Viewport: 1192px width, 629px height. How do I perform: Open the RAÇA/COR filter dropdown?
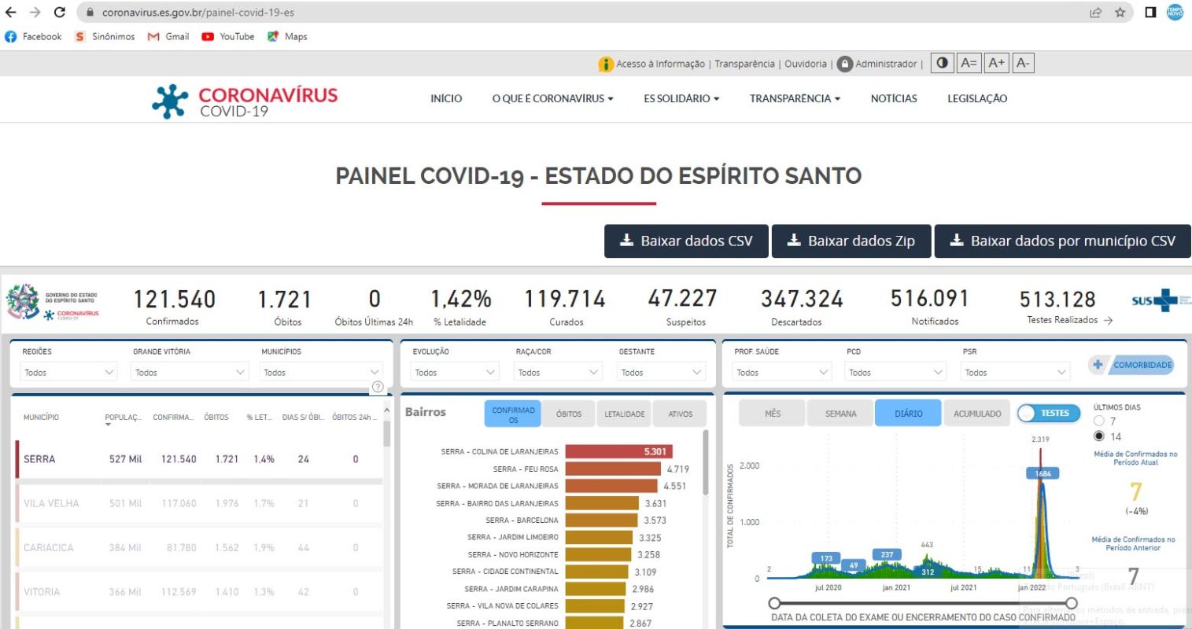pyautogui.click(x=557, y=373)
